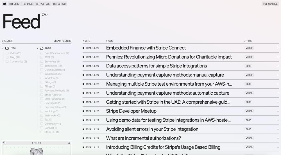
Task: Expand Getting started in UAE row plus icon
Action: pyautogui.click(x=278, y=102)
